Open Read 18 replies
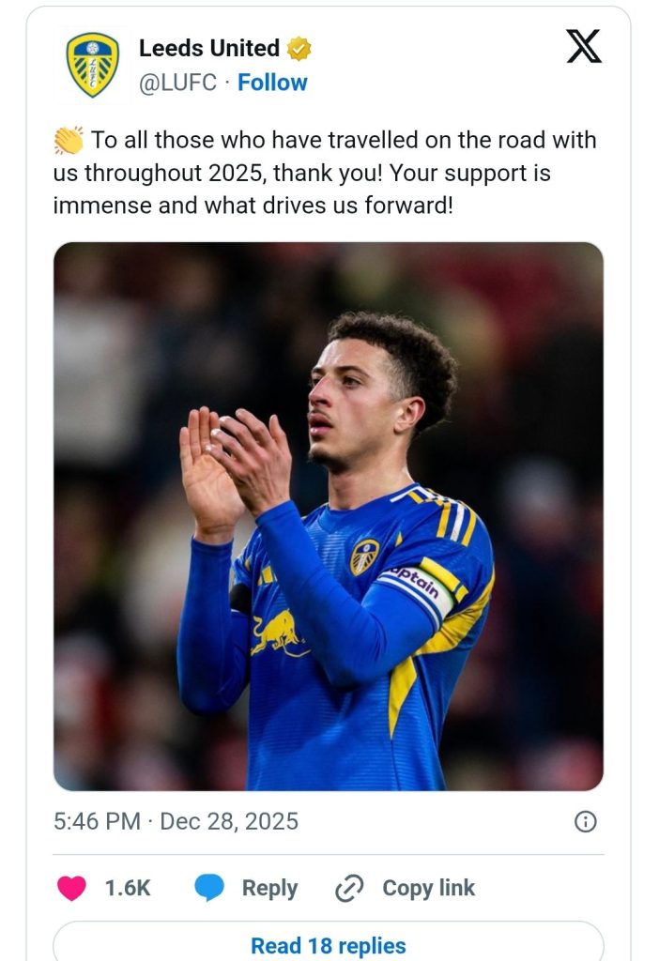 (x=328, y=942)
